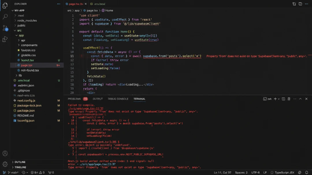Open the DEBUG CONSOLE panel tab
Screen dimensions: 312x175
pyautogui.click(x=118, y=99)
